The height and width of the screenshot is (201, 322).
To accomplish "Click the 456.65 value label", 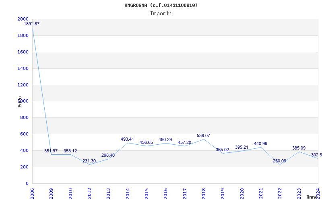I will click(x=146, y=143).
